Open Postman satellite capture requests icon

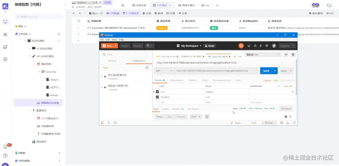249,46
